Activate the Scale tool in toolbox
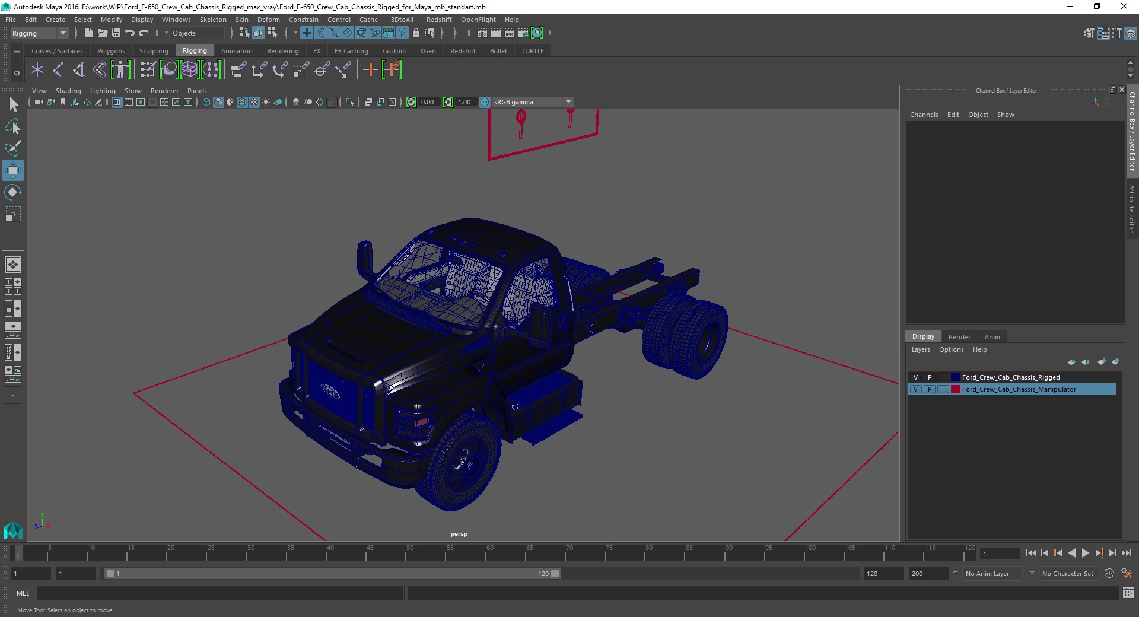The height and width of the screenshot is (617, 1139). 13,214
